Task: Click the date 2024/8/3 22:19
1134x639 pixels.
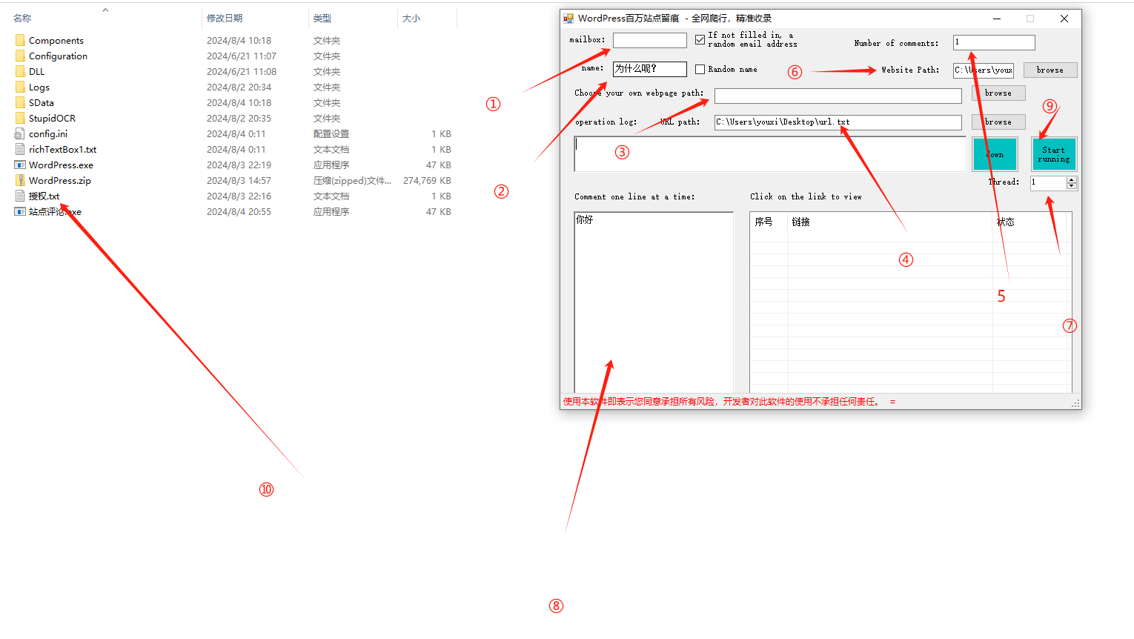Action: click(239, 165)
